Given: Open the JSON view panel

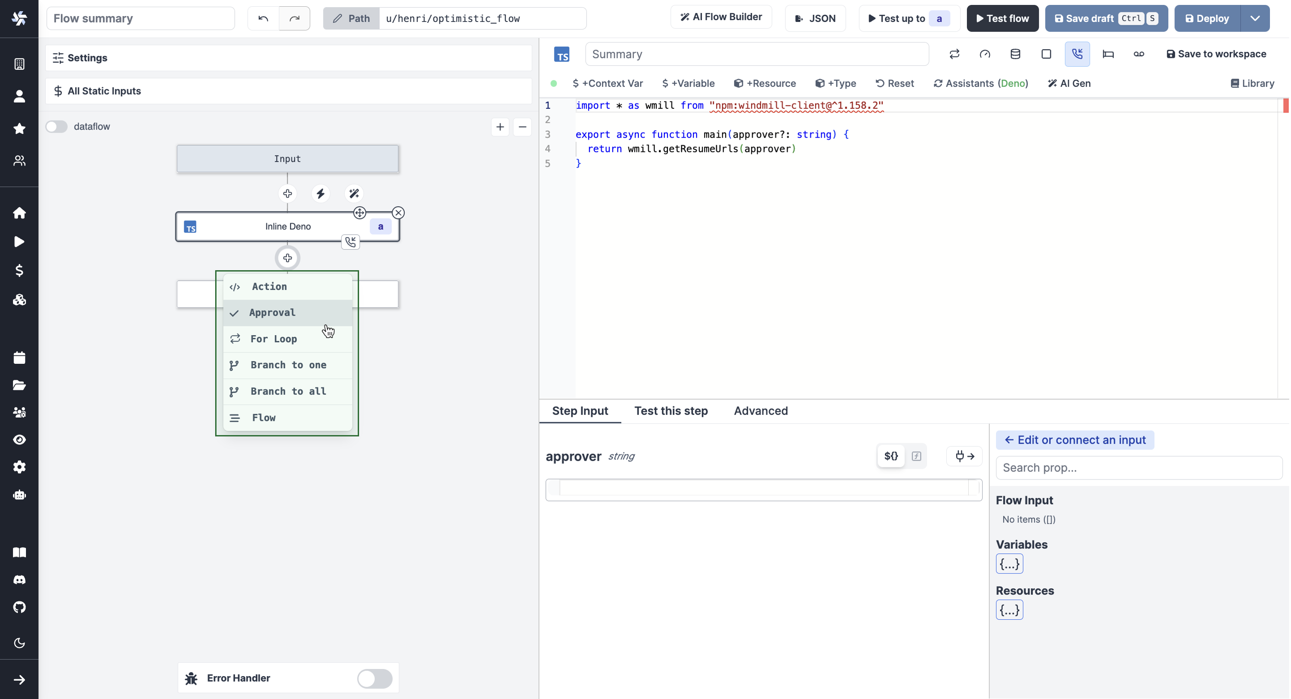Looking at the screenshot, I should (815, 18).
